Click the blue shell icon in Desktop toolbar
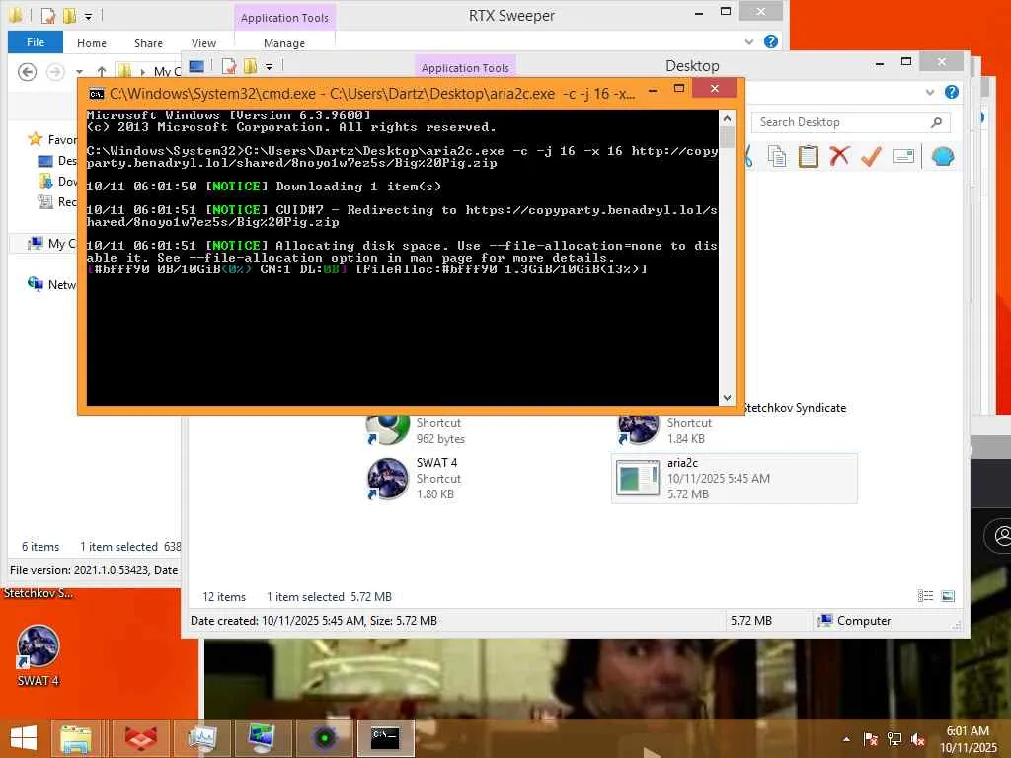 943,156
